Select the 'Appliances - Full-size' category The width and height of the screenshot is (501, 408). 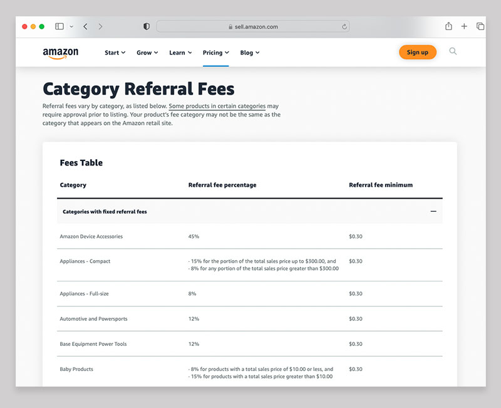(84, 294)
